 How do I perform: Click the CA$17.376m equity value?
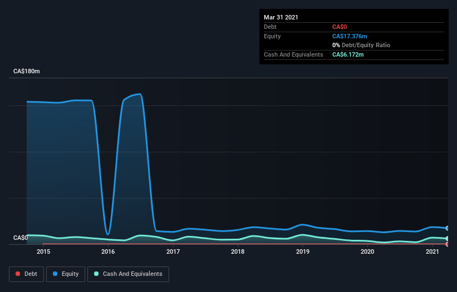(x=350, y=36)
